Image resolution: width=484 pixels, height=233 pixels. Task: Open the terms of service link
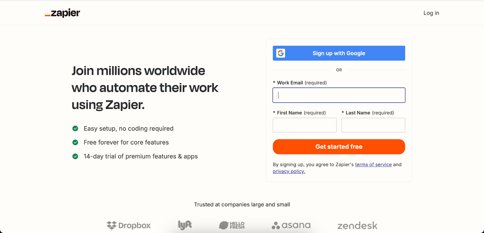373,164
